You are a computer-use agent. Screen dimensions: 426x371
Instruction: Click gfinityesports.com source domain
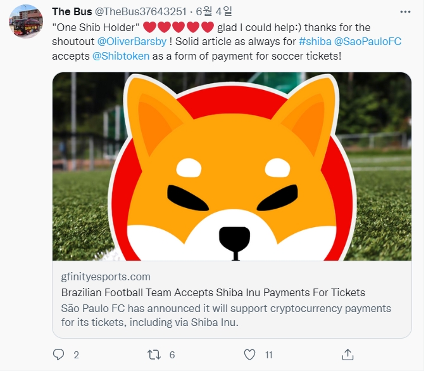(x=106, y=277)
